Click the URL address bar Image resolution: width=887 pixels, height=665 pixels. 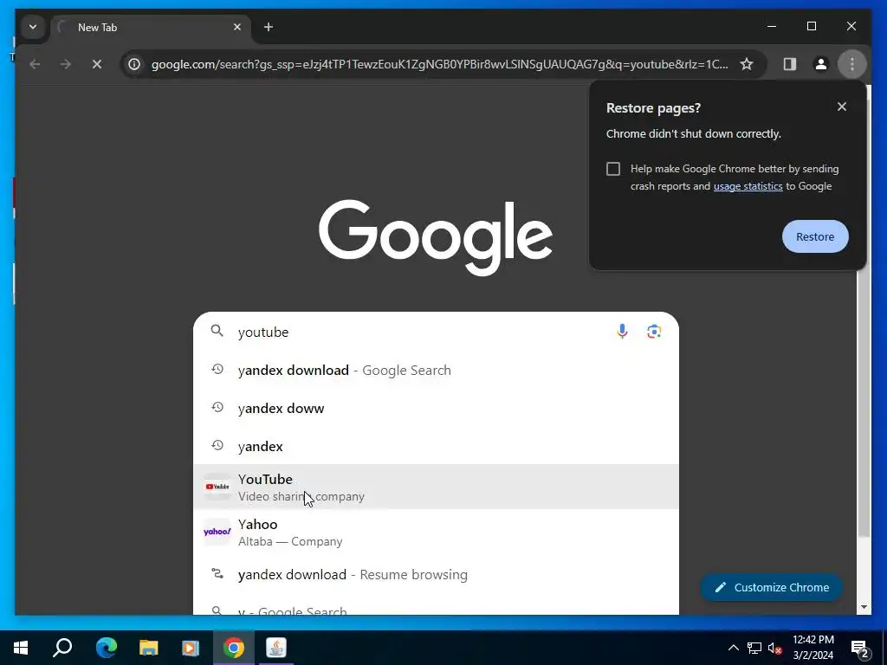click(439, 64)
